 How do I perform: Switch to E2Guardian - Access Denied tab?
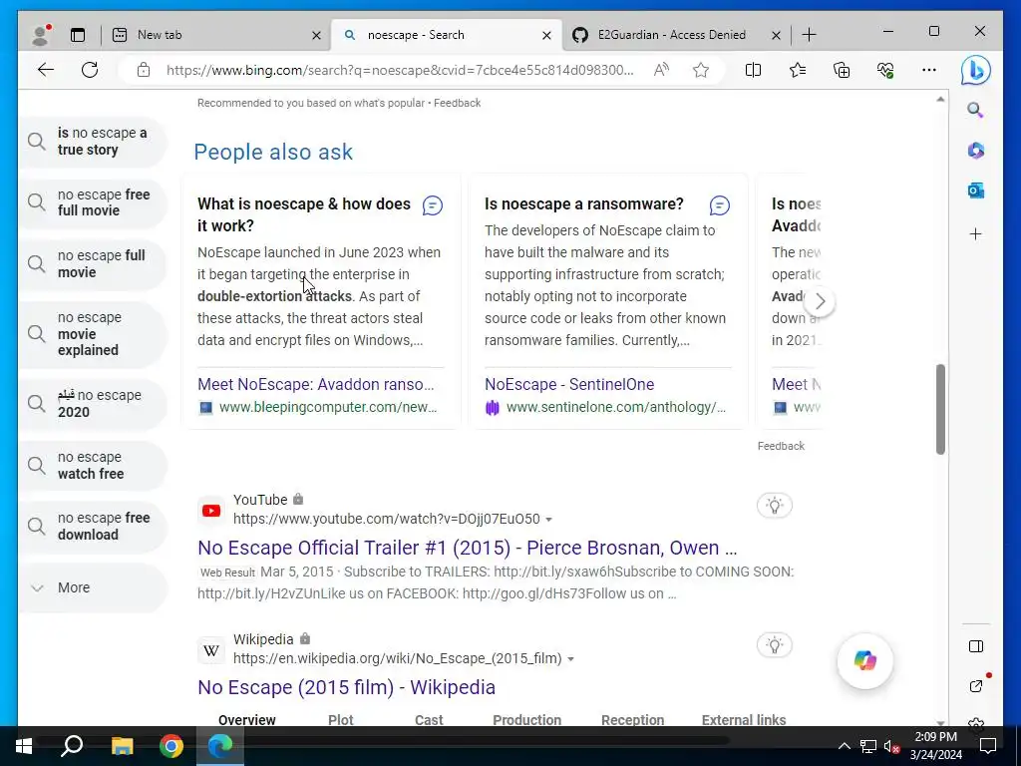(x=674, y=35)
